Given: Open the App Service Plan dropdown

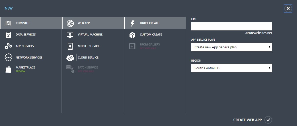Looking at the screenshot, I should (231, 47).
